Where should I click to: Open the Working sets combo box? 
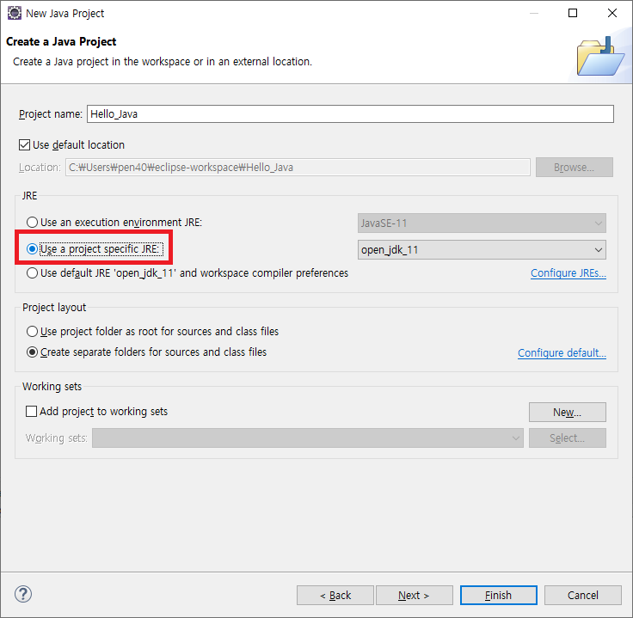308,438
